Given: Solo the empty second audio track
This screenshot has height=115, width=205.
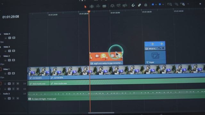Looking at the screenshot, I should pyautogui.click(x=13, y=89).
